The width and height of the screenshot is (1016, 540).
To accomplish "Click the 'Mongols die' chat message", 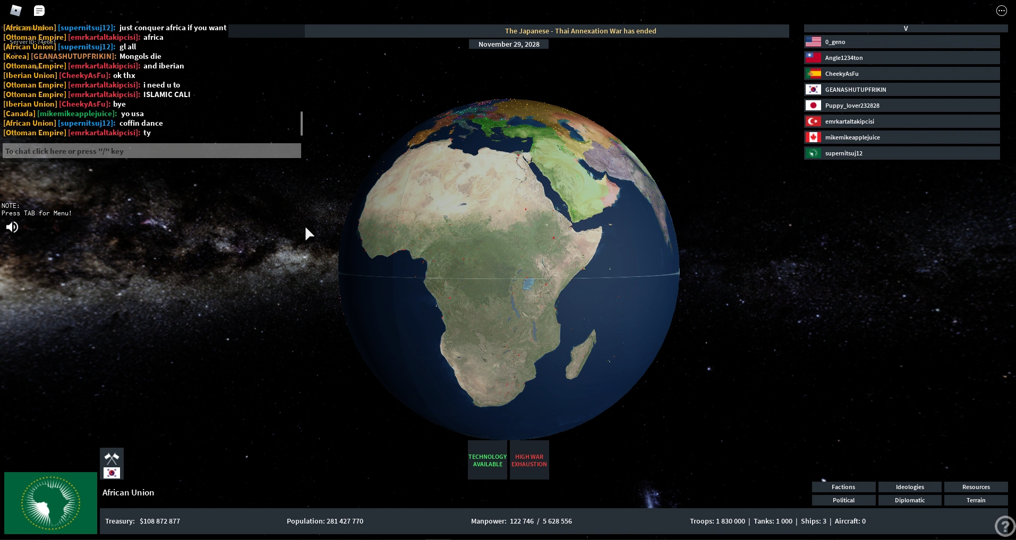I will (140, 56).
